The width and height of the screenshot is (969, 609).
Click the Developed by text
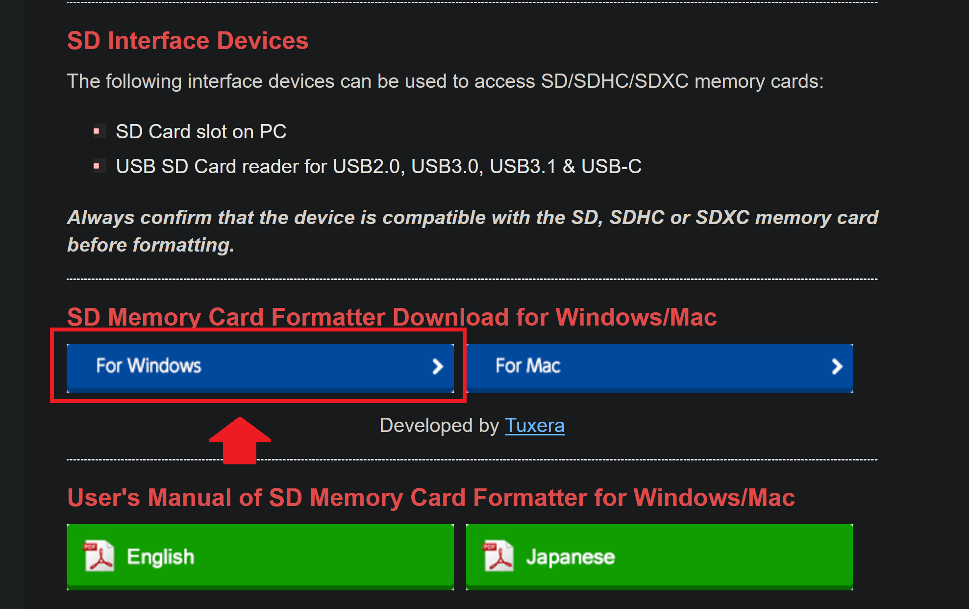coord(439,425)
